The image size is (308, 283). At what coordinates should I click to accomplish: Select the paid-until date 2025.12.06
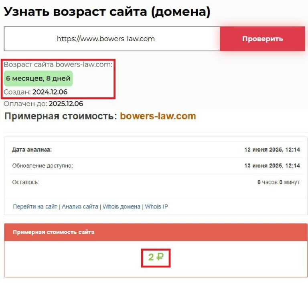(66, 104)
